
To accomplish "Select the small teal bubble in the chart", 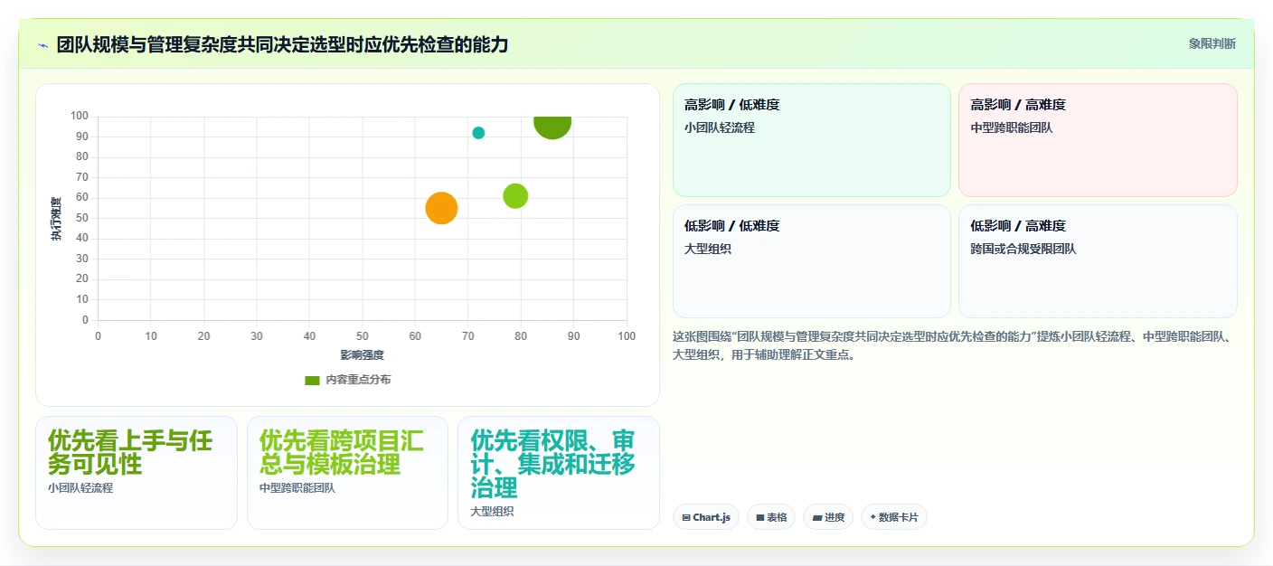I will [478, 133].
